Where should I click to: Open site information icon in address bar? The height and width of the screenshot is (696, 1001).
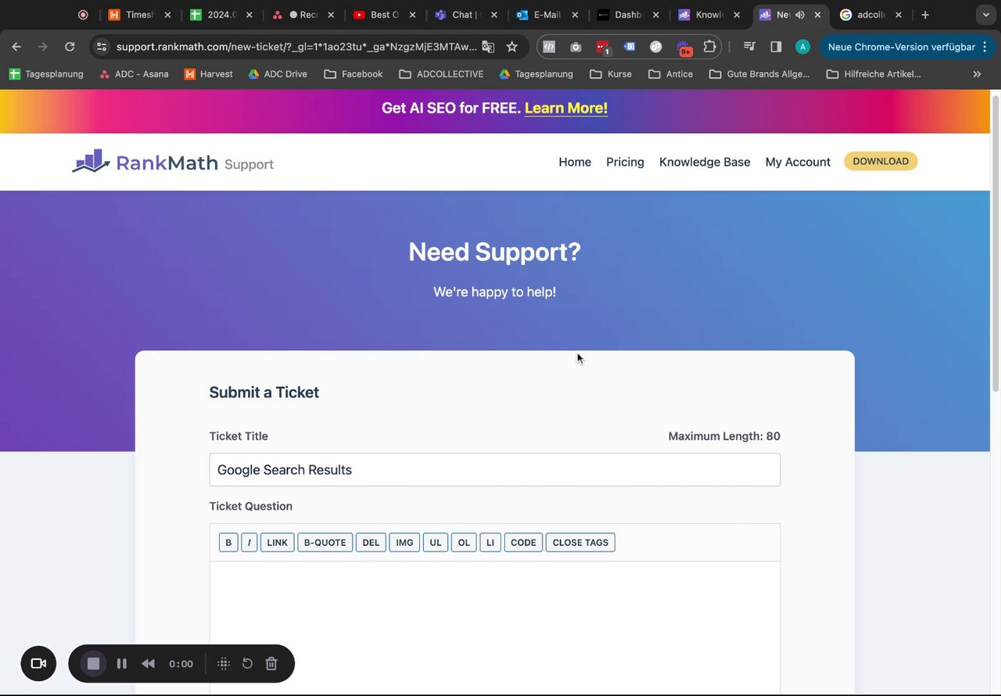click(102, 47)
